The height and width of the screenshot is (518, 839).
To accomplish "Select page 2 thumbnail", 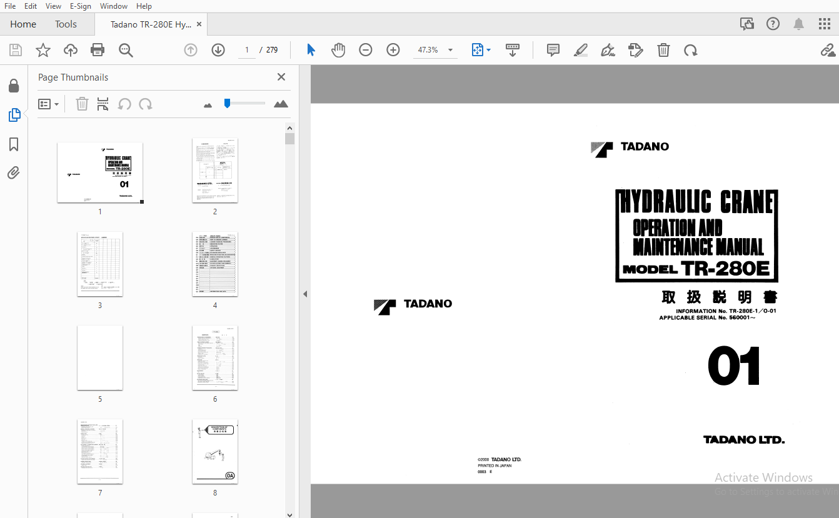I will pos(215,170).
